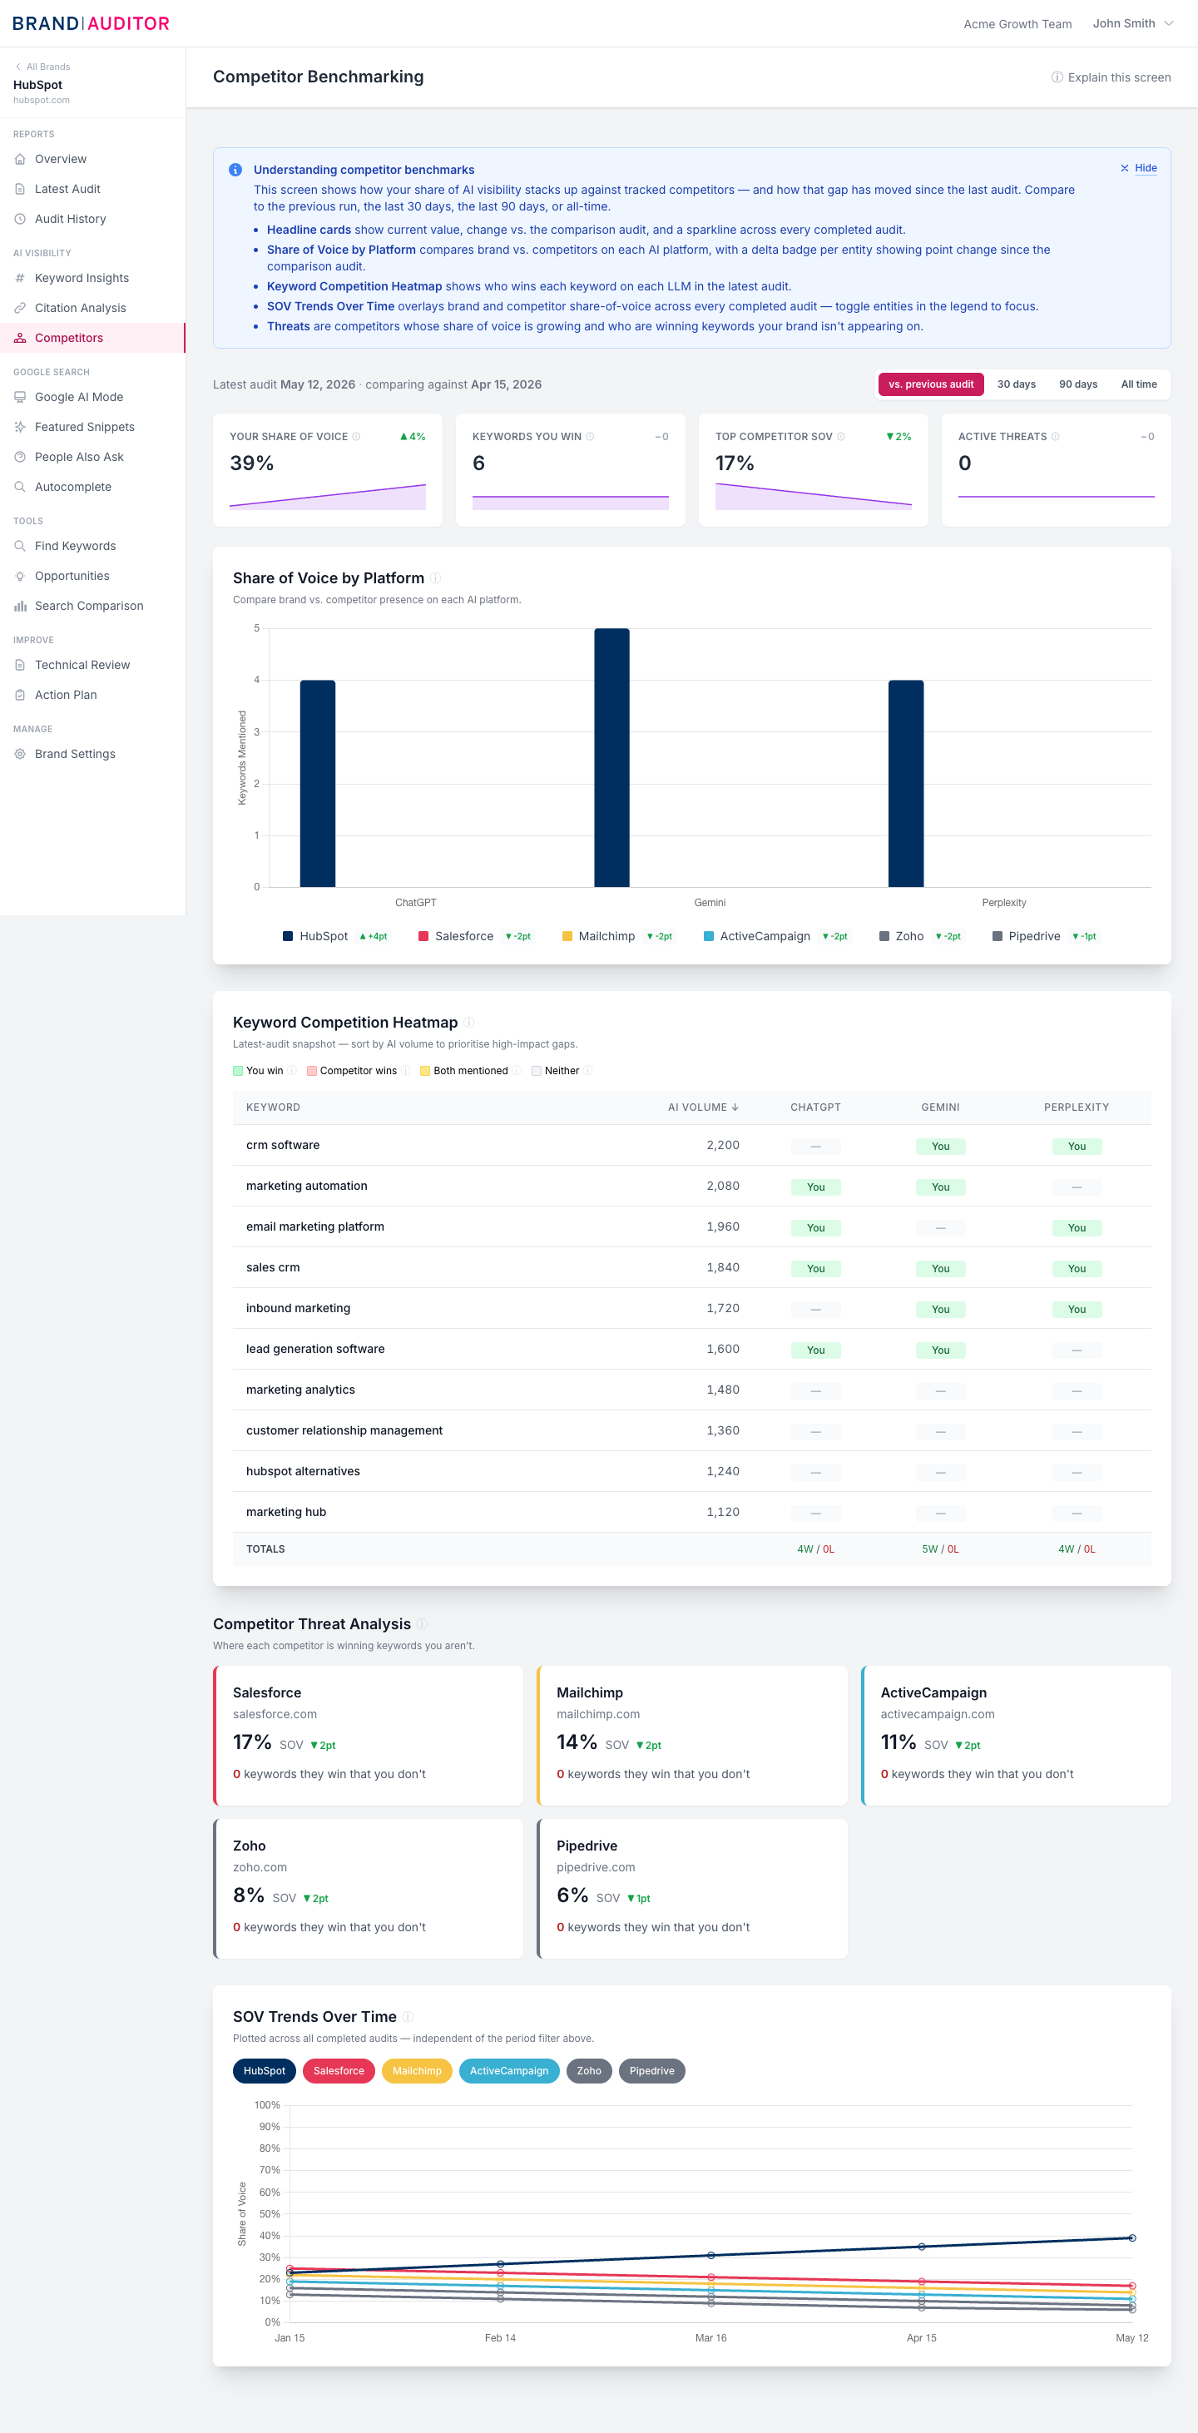Toggle Salesforce series in platform chart legend
Image resolution: width=1198 pixels, height=2433 pixels.
coord(475,936)
